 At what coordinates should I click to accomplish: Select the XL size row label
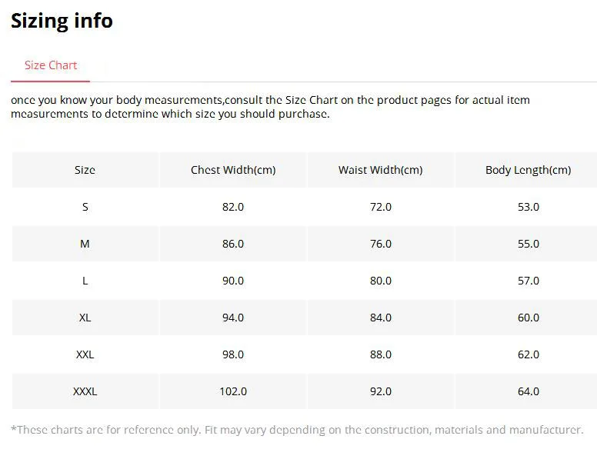point(85,318)
